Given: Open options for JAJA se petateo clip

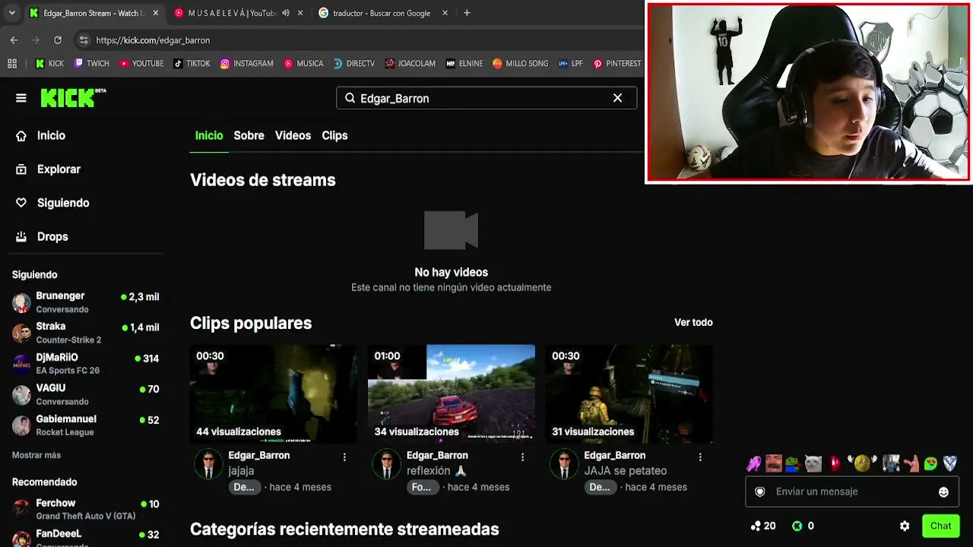Looking at the screenshot, I should click(x=700, y=457).
